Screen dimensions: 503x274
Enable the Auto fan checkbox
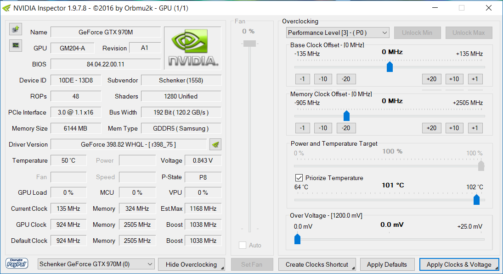[243, 245]
